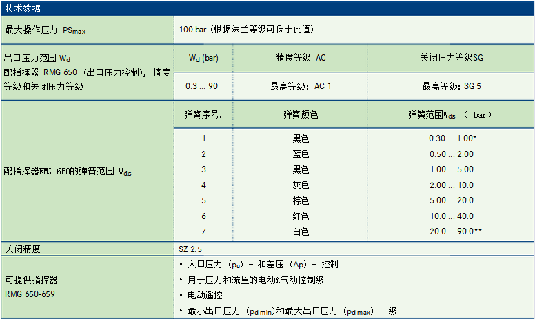Click the 弹簧范围Wds (bar) column header
Screen dimensions: 535x319
(450, 114)
